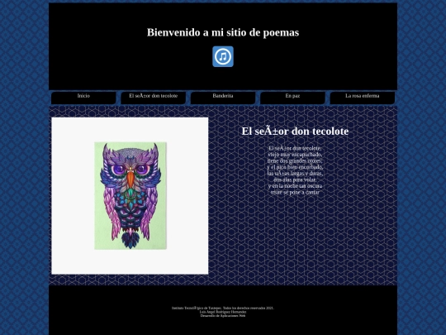
Task: Click the footer line 'Todos los derechos reservados 2021.'
Action: tap(249, 308)
